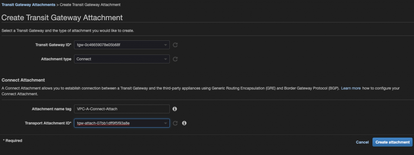Image resolution: width=414 pixels, height=155 pixels.
Task: Cancel the attachment creation
Action: click(x=362, y=142)
